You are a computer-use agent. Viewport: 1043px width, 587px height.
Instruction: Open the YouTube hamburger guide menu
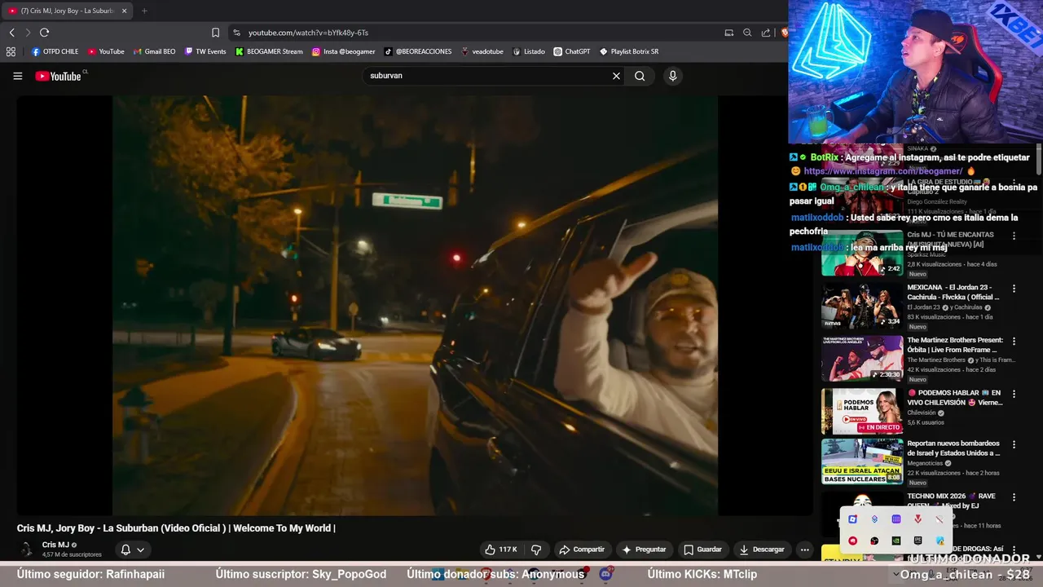(17, 76)
